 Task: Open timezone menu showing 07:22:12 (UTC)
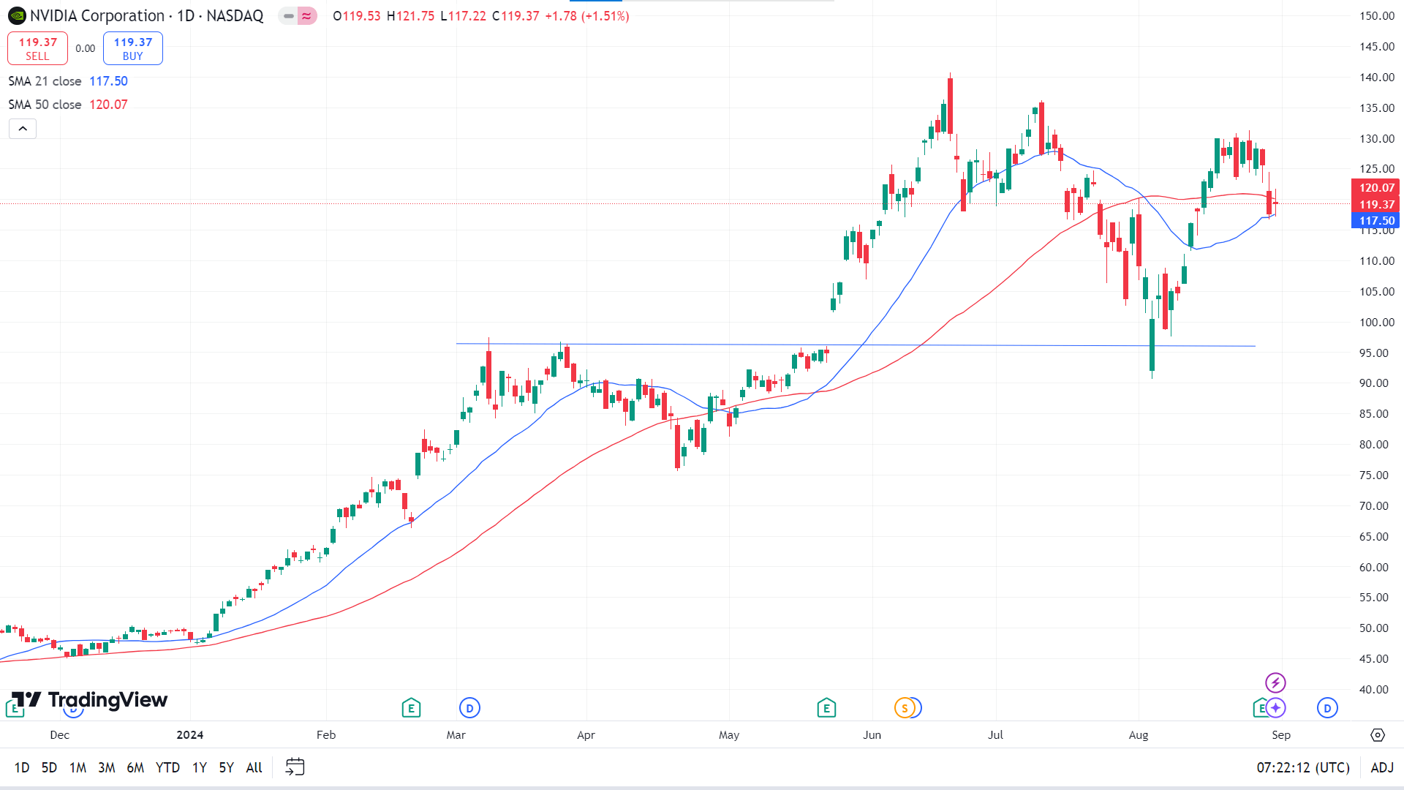(1303, 767)
